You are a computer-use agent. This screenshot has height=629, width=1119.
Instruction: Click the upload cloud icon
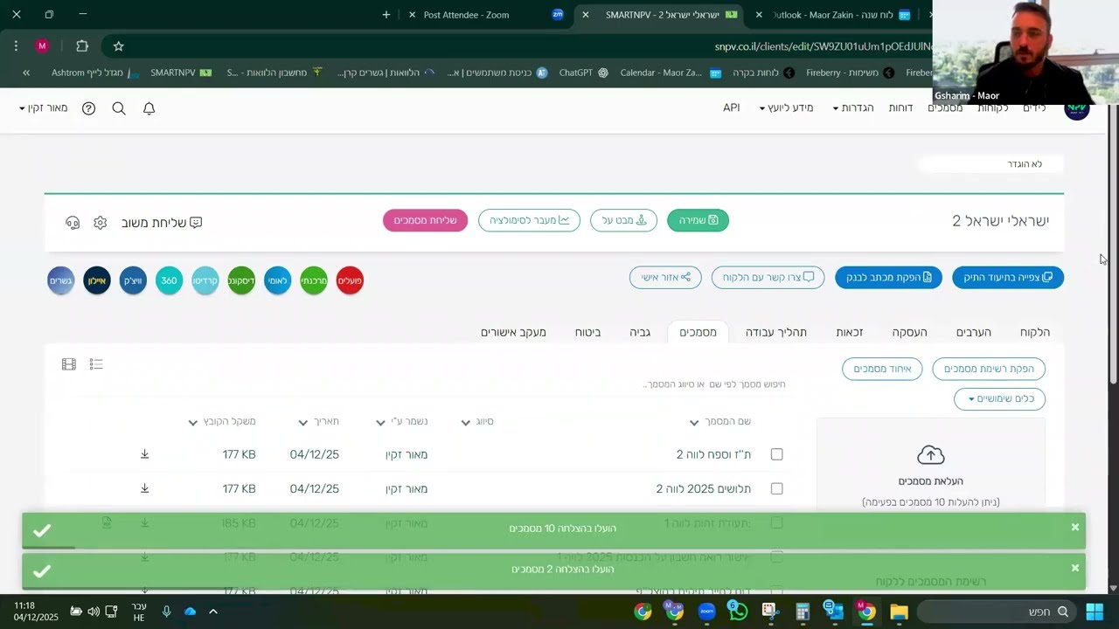[931, 455]
